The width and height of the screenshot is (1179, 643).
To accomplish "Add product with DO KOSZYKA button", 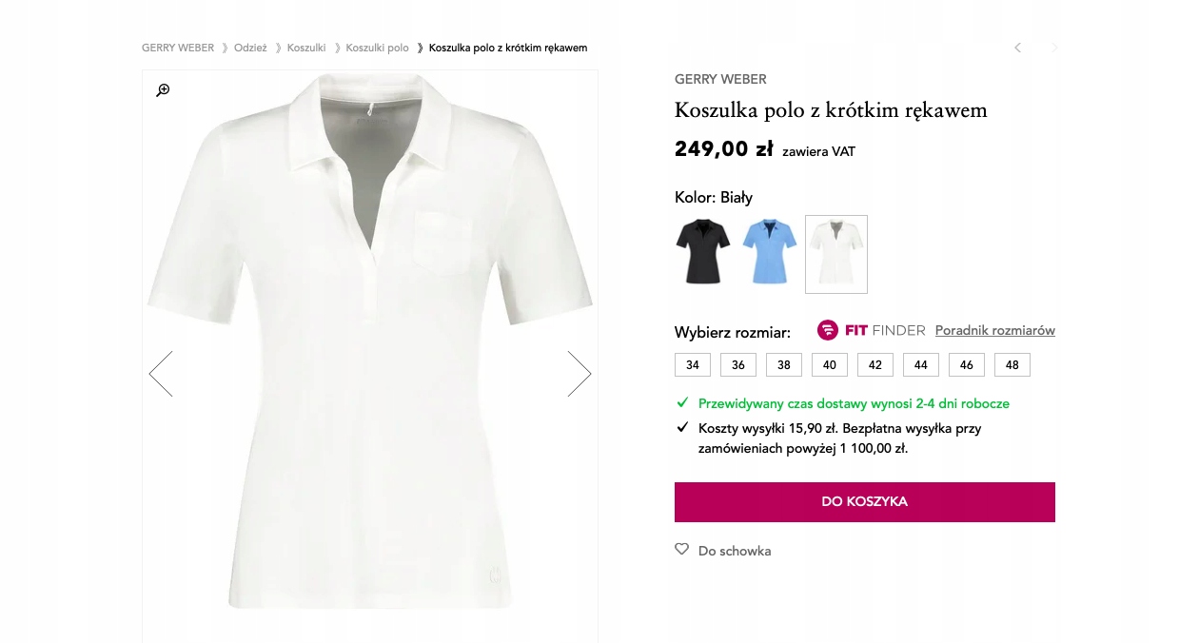I will pyautogui.click(x=864, y=502).
